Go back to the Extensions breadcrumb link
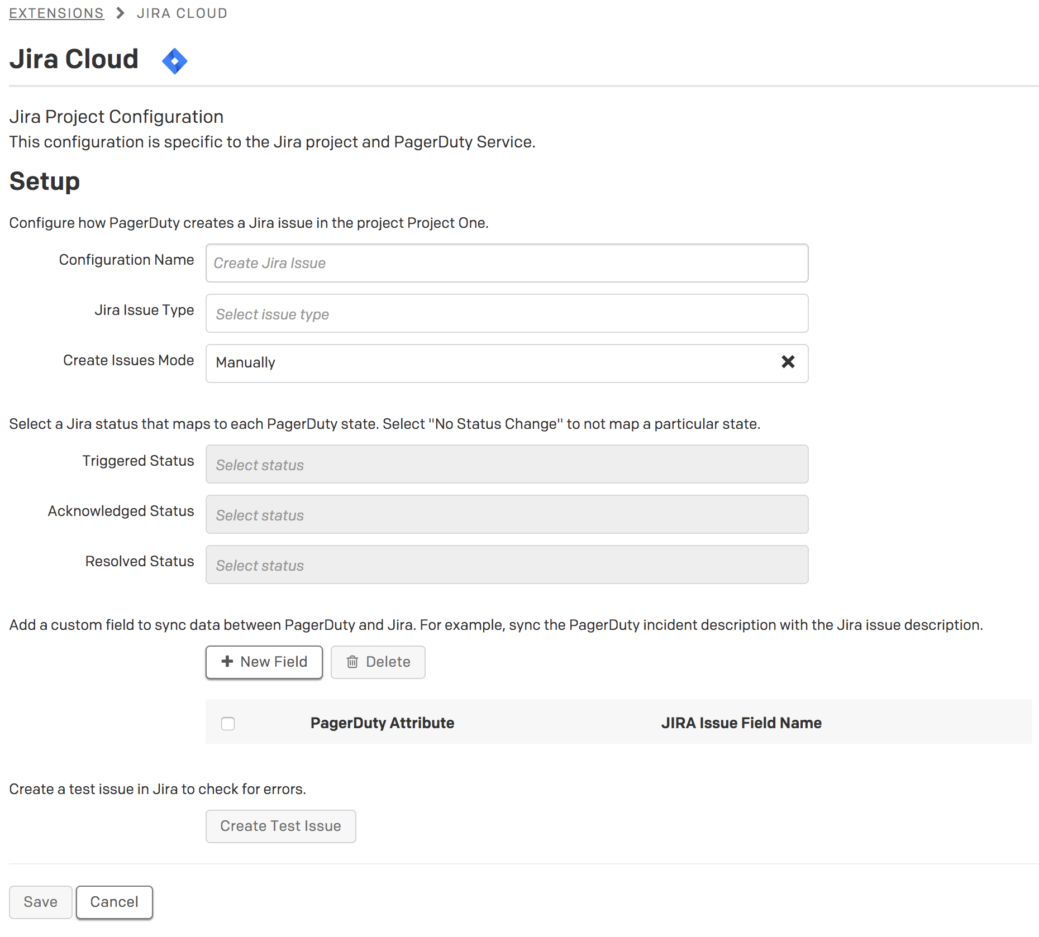This screenshot has height=937, width=1039. (x=56, y=13)
